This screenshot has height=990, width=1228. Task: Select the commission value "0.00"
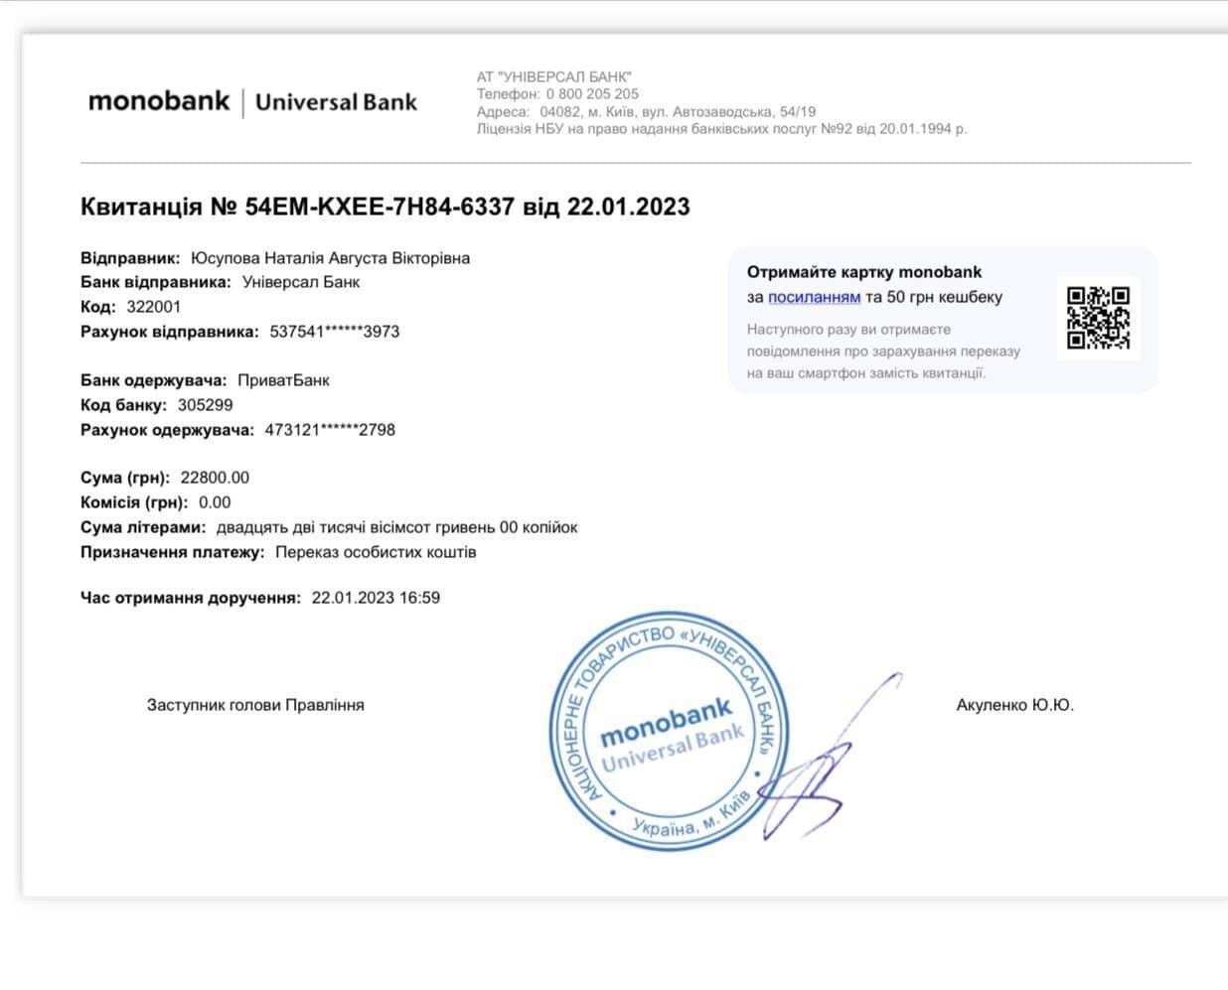[x=215, y=502]
